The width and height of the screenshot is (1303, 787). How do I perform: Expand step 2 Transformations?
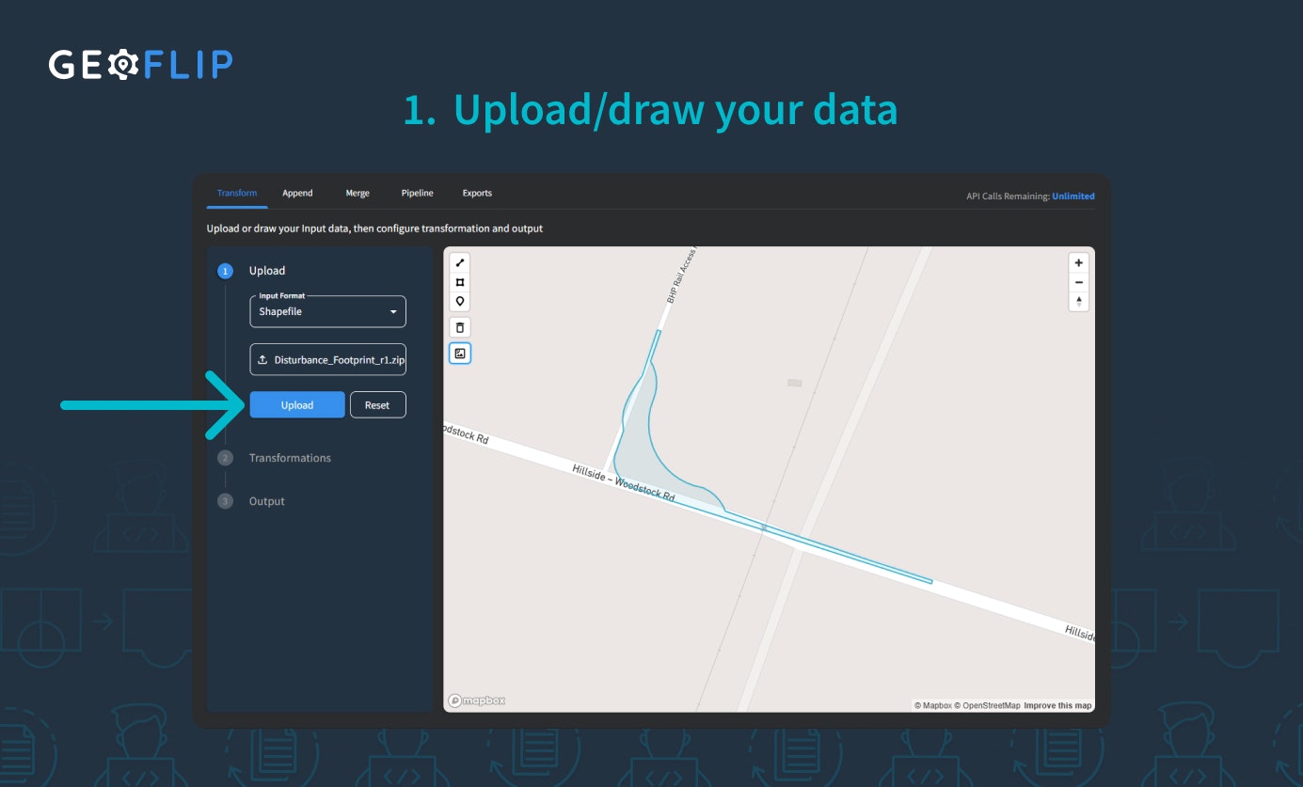tap(275, 458)
